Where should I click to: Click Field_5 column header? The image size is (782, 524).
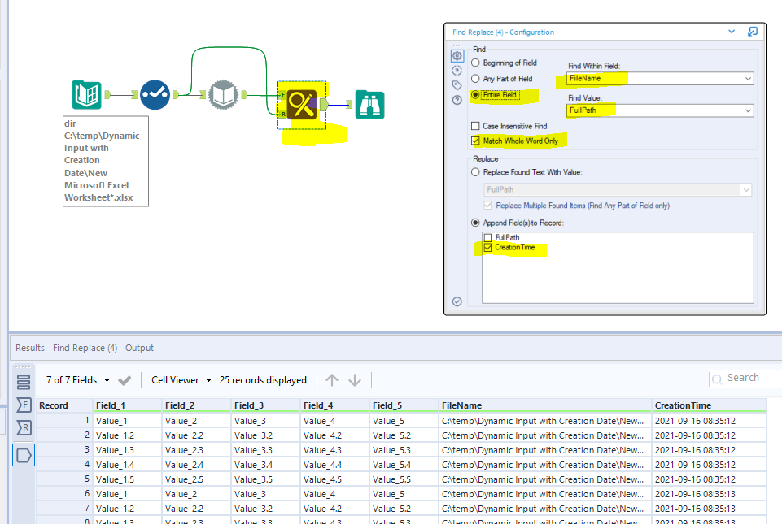coord(404,405)
